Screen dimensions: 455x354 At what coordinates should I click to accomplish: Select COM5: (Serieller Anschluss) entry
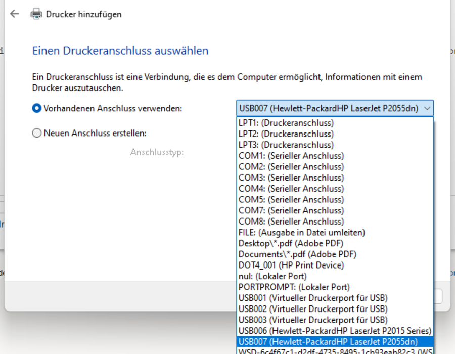pyautogui.click(x=335, y=200)
